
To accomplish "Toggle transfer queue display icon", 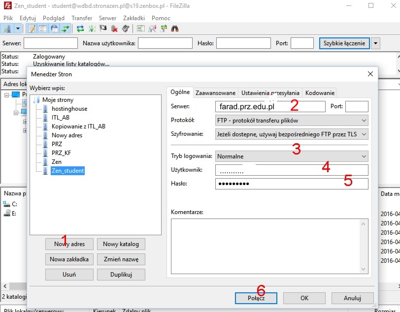I will [x=66, y=29].
